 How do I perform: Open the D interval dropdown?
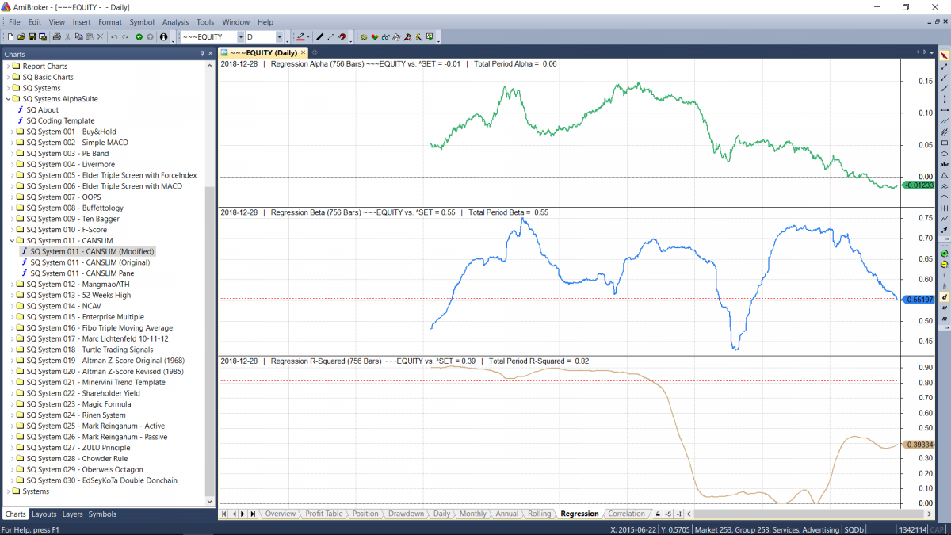point(279,37)
